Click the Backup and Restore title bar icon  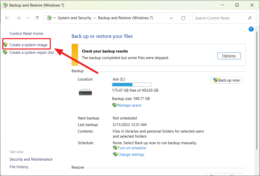click(x=5, y=5)
